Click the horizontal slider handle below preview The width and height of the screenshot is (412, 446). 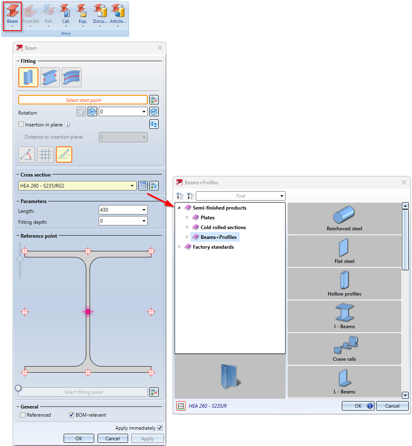[x=18, y=388]
